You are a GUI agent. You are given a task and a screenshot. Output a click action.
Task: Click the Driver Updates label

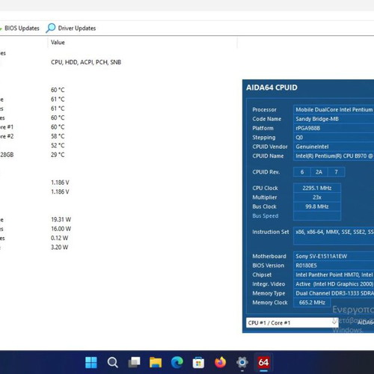point(77,28)
